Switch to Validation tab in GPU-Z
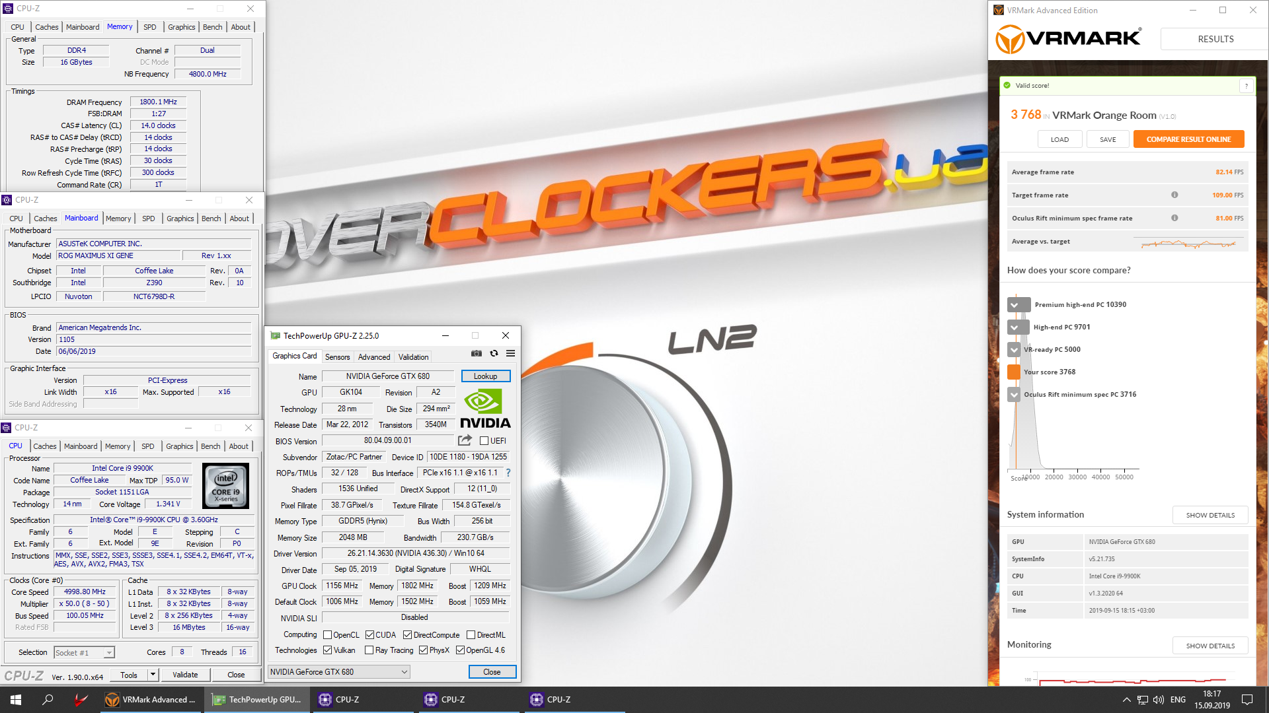Image resolution: width=1269 pixels, height=713 pixels. (414, 357)
